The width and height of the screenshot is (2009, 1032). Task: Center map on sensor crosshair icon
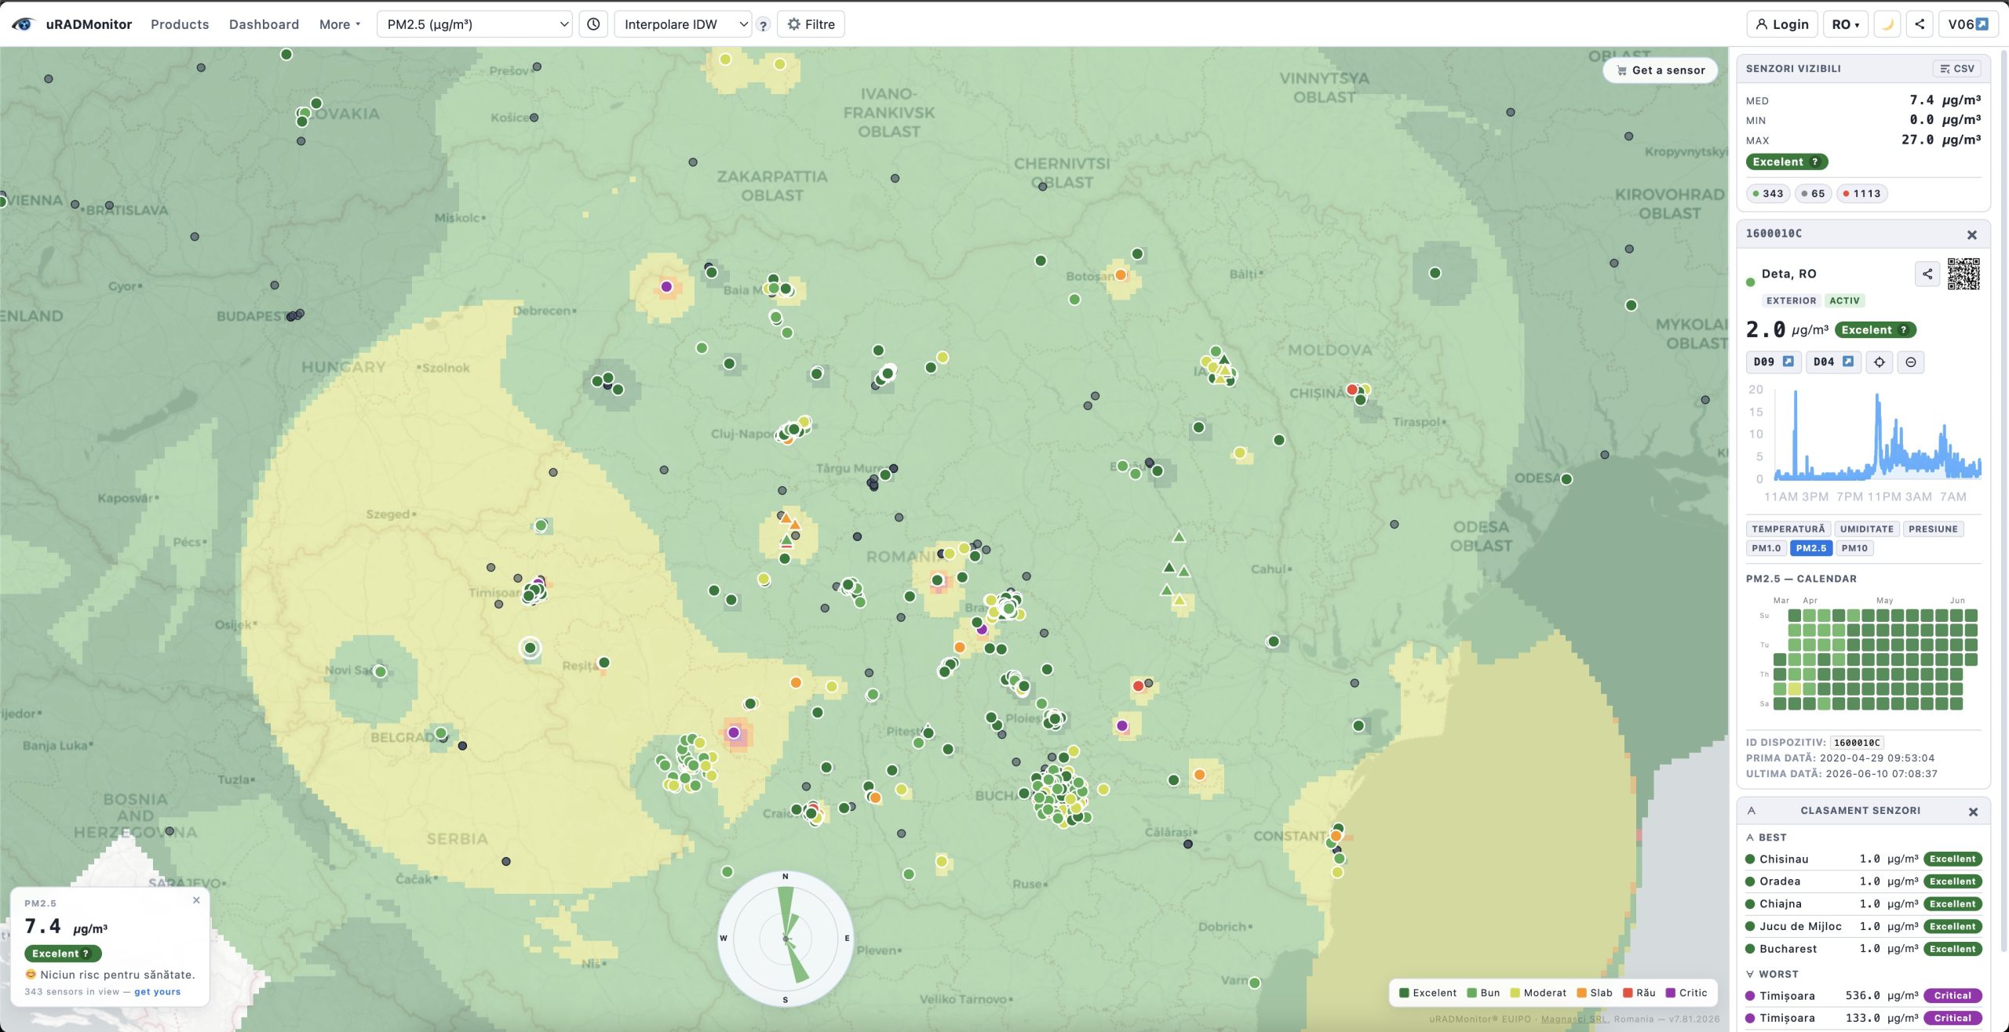tap(1880, 362)
